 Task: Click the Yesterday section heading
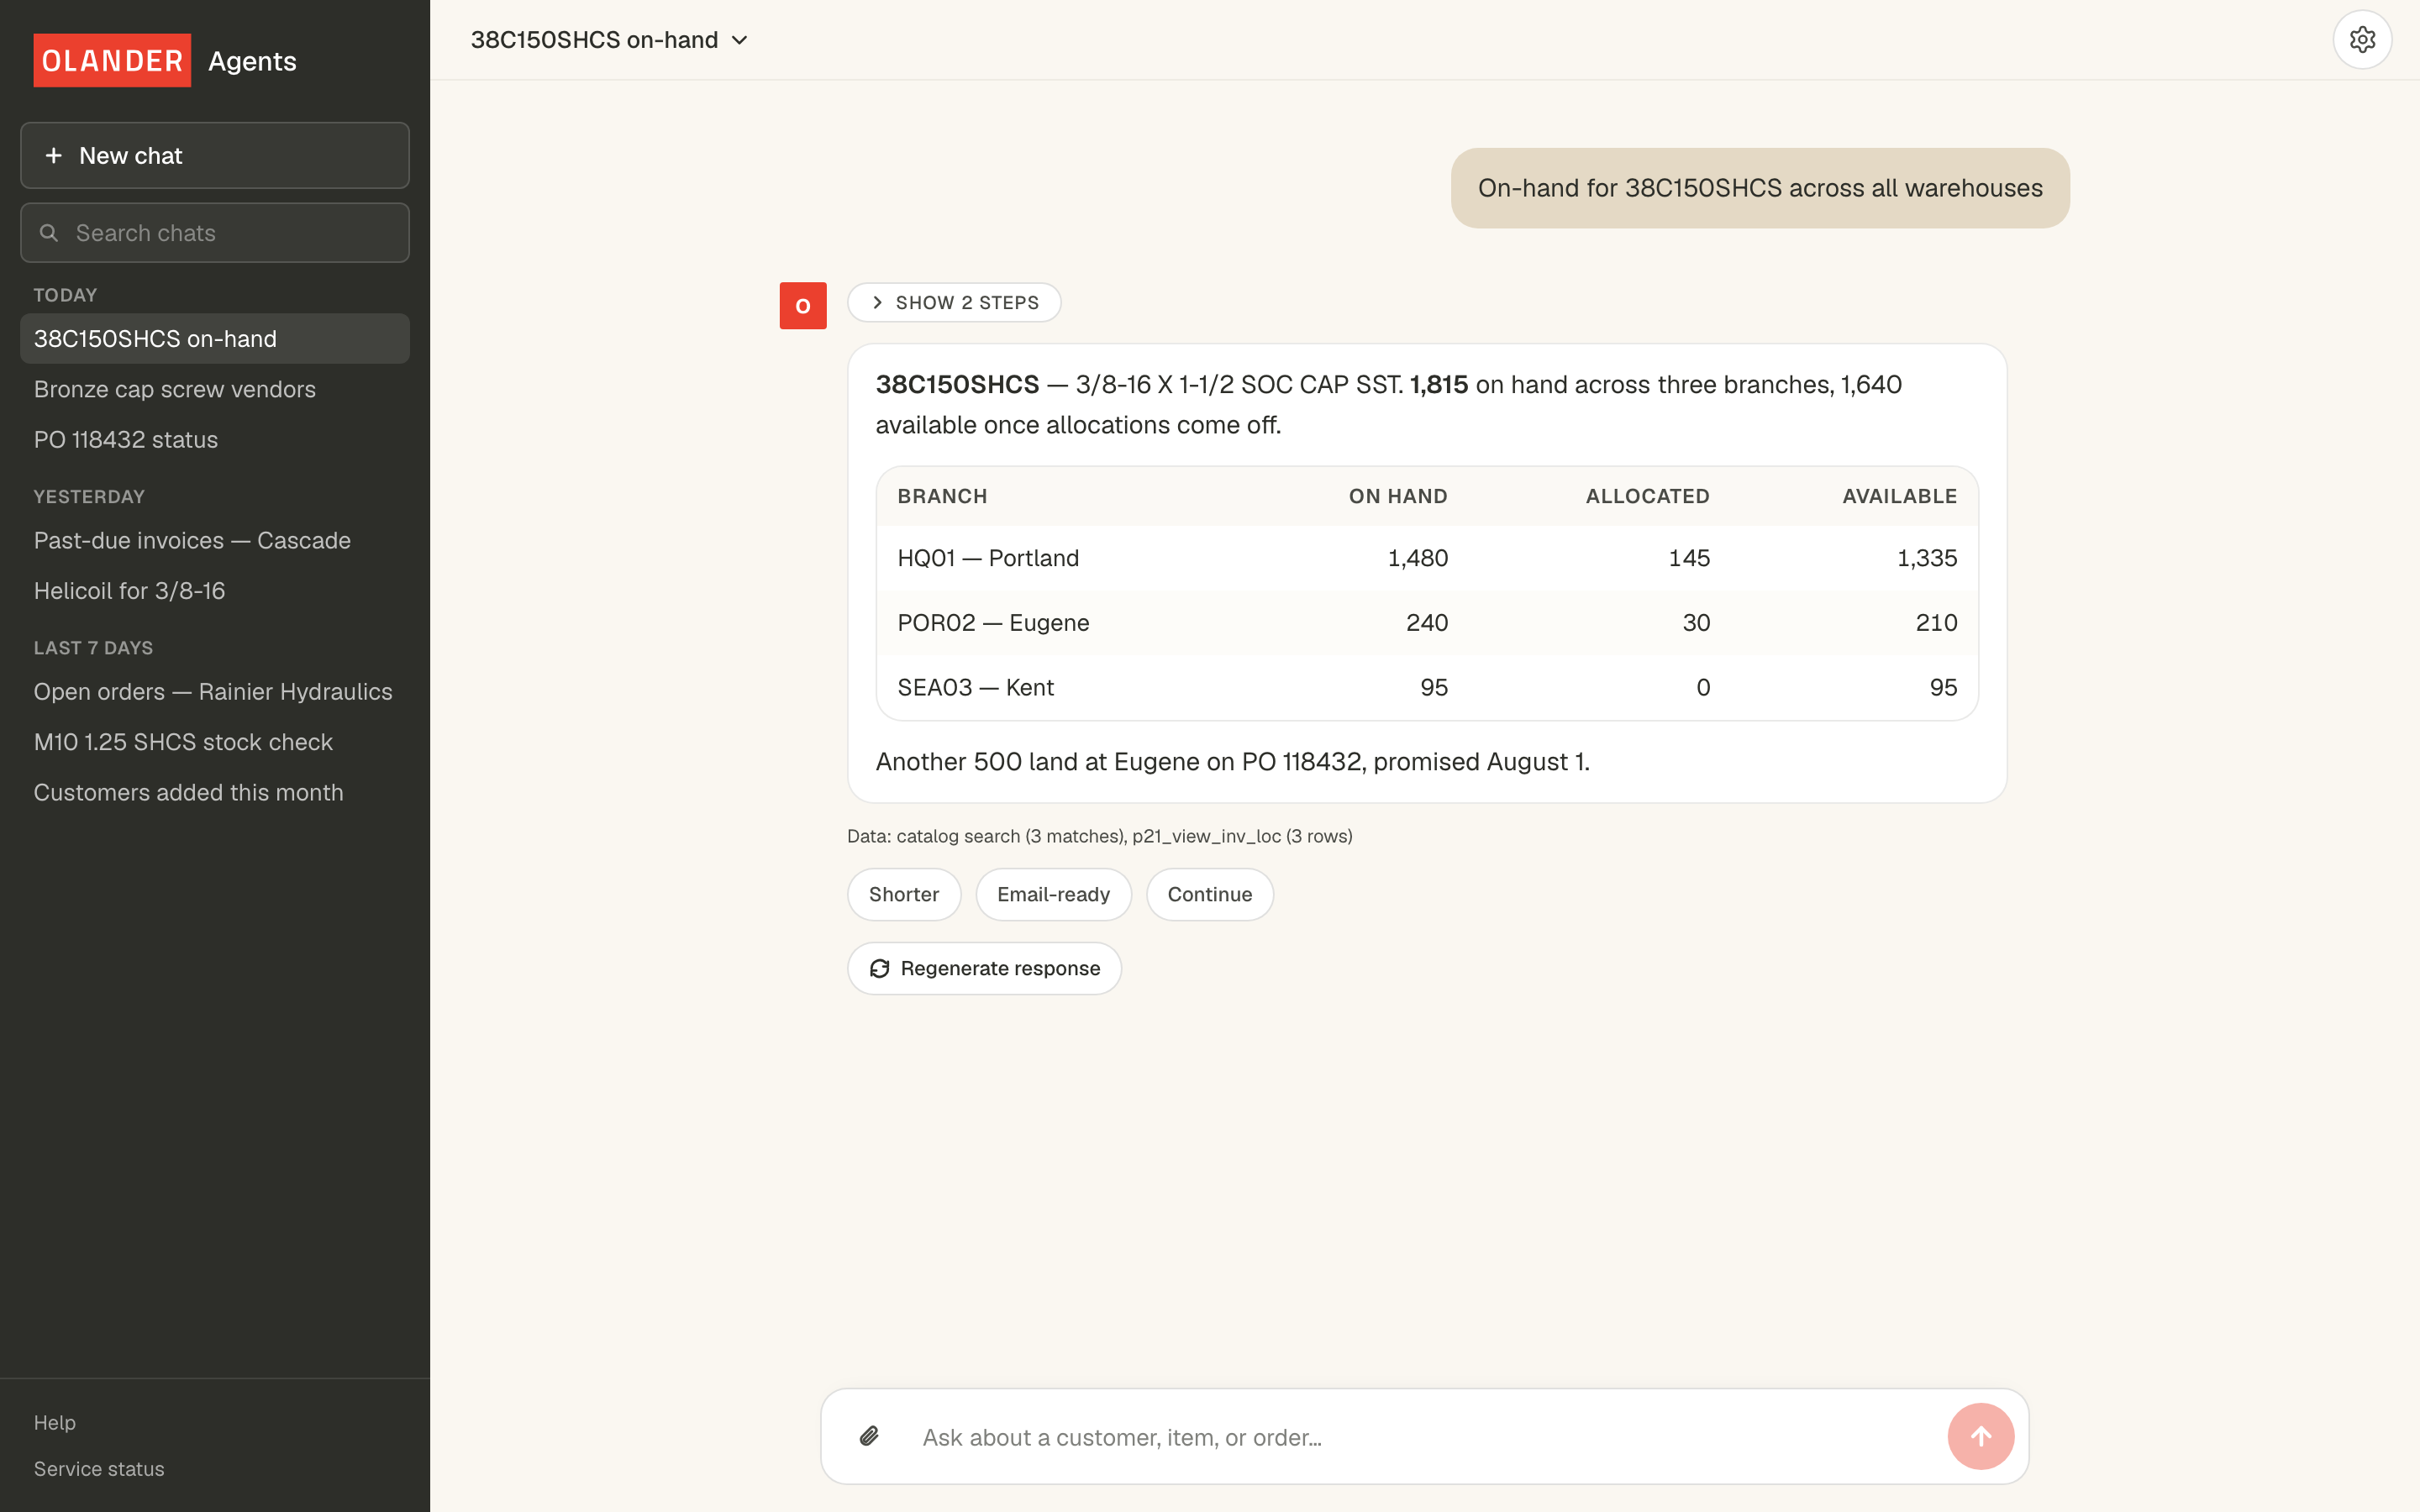tap(89, 497)
